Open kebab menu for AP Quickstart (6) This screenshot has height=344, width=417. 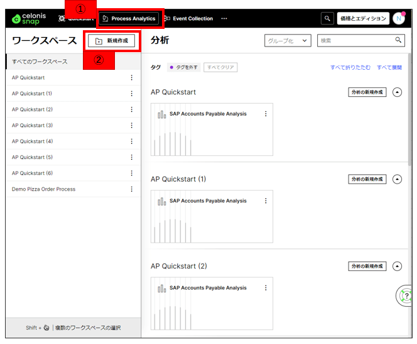(x=132, y=174)
